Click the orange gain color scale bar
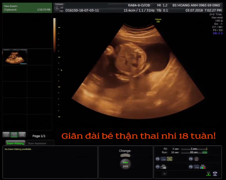This screenshot has height=180, width=226. [54, 35]
